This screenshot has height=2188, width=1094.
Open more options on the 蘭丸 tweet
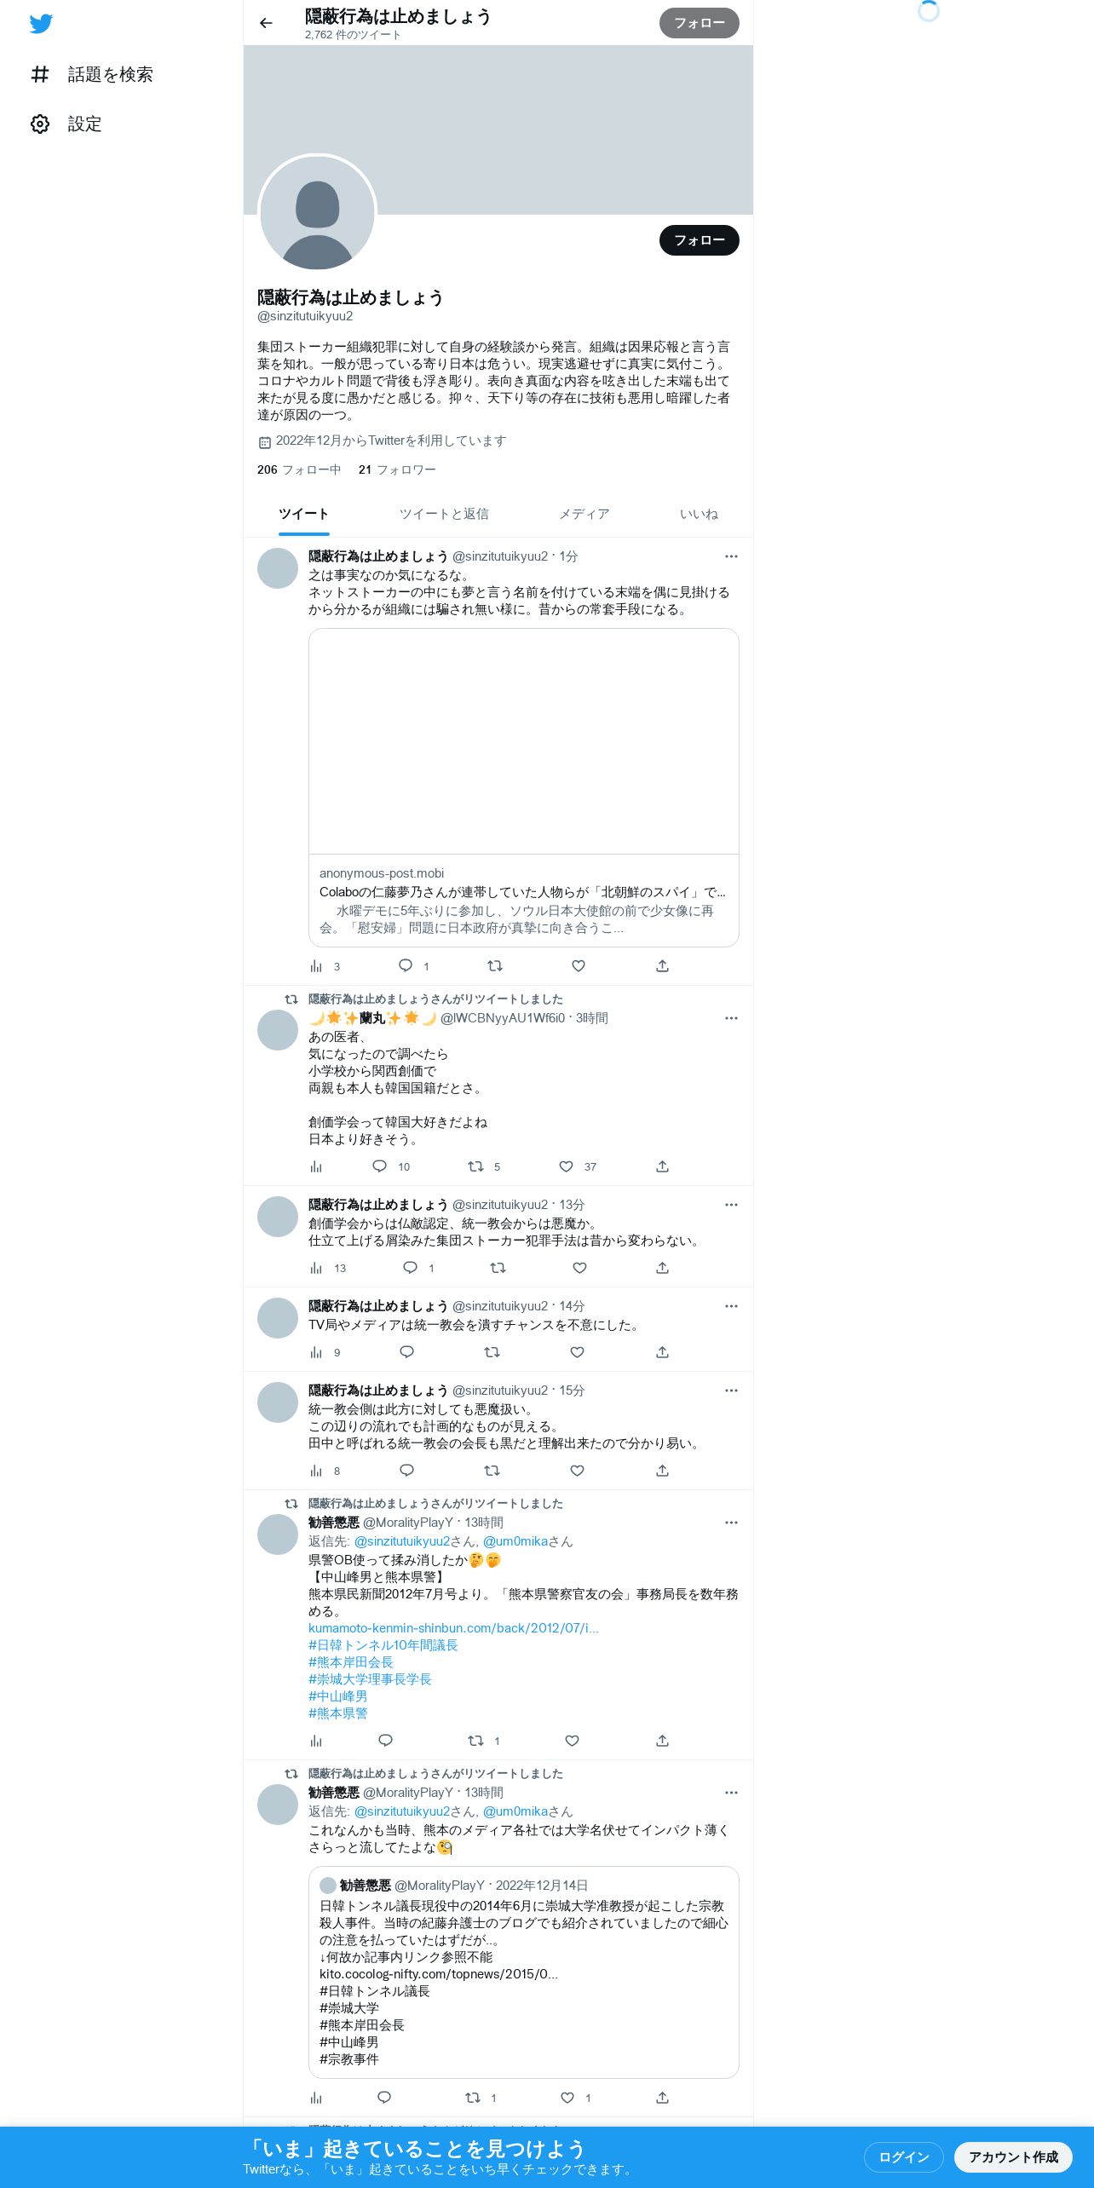coord(731,1018)
